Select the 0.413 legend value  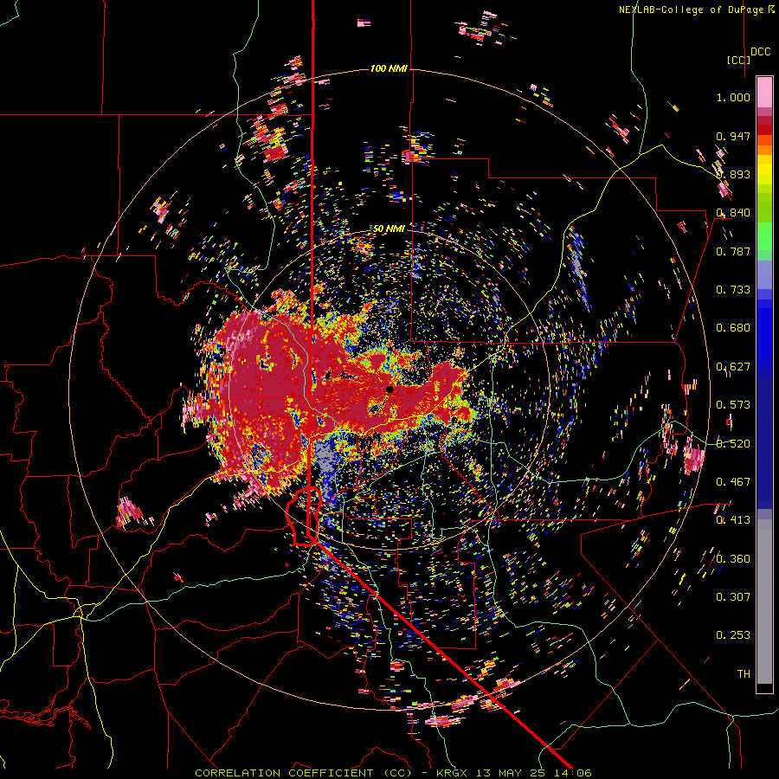tap(733, 520)
